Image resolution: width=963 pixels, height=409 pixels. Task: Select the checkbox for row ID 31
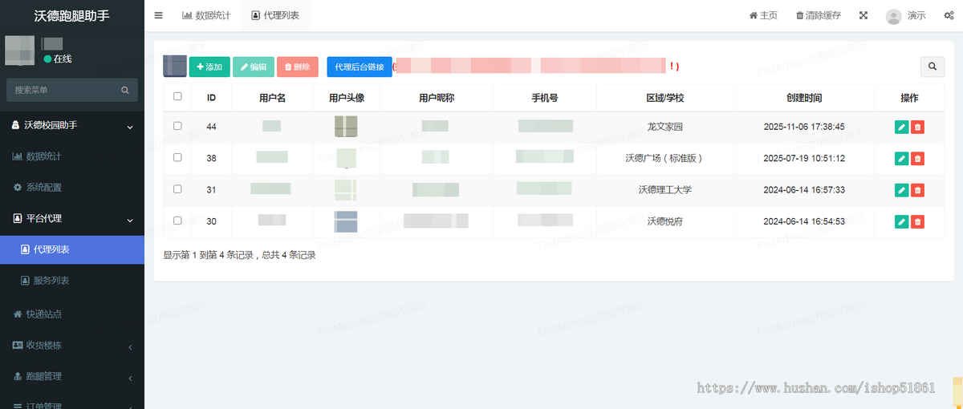pyautogui.click(x=177, y=189)
